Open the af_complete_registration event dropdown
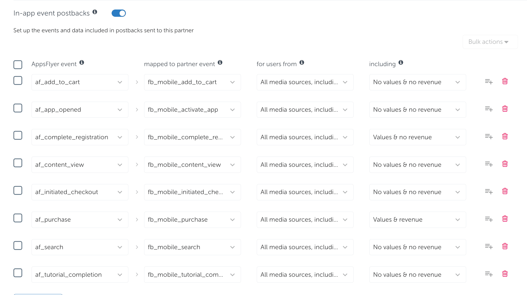 80,137
